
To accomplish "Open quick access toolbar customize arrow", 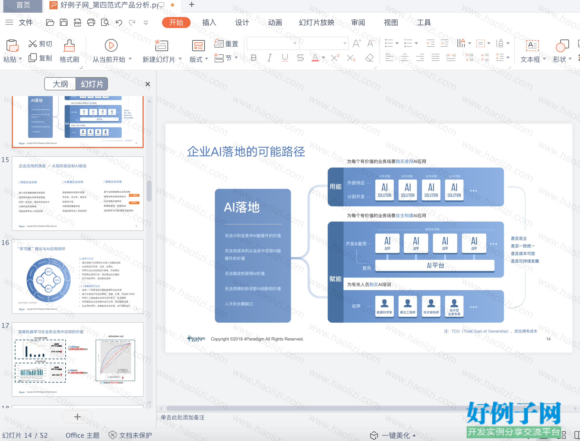I will pos(146,23).
